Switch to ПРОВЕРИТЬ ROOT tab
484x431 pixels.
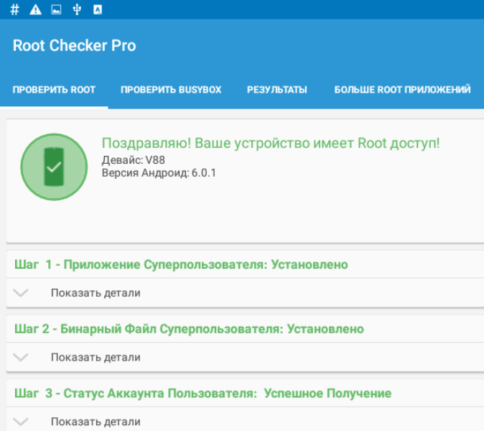click(x=54, y=90)
